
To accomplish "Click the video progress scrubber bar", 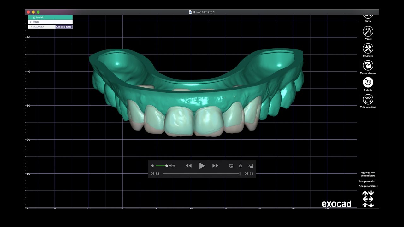I will (x=201, y=174).
